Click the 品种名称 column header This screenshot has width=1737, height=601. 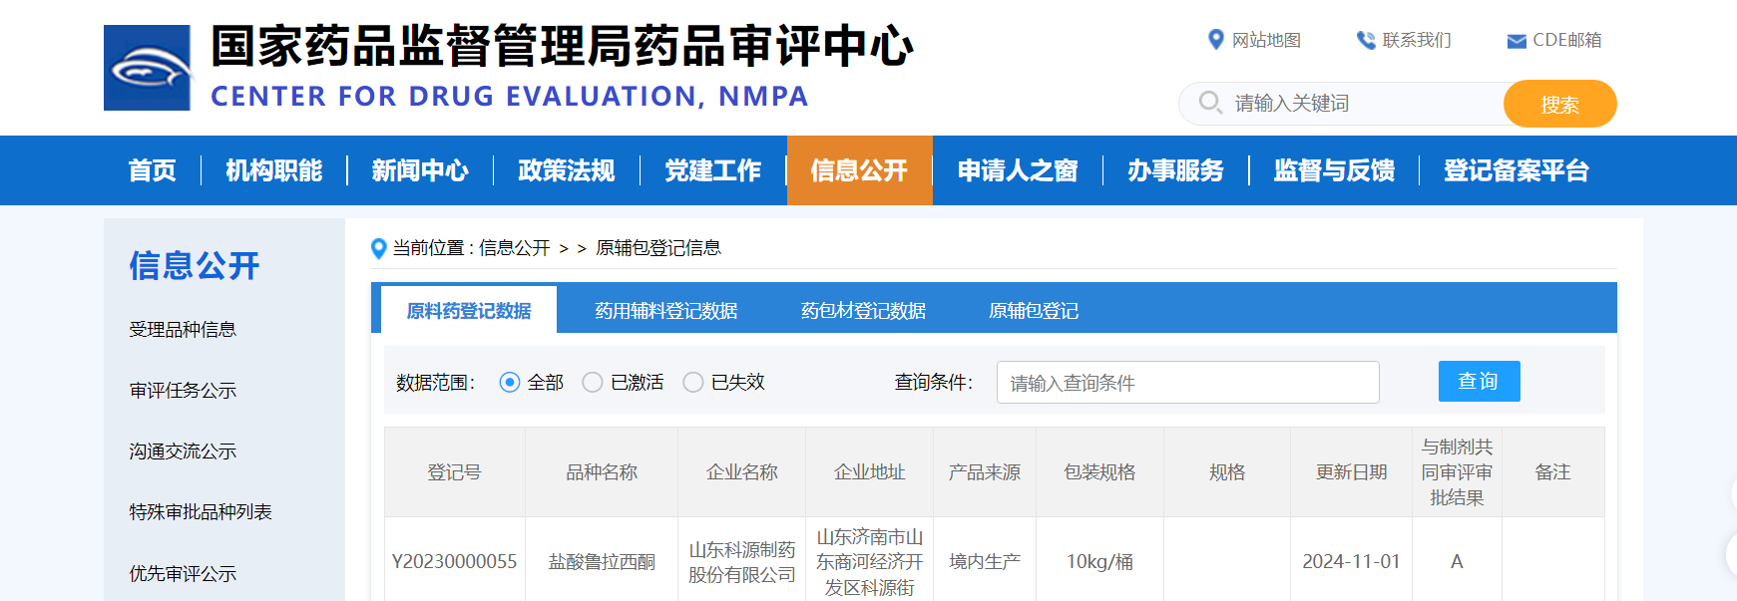602,472
